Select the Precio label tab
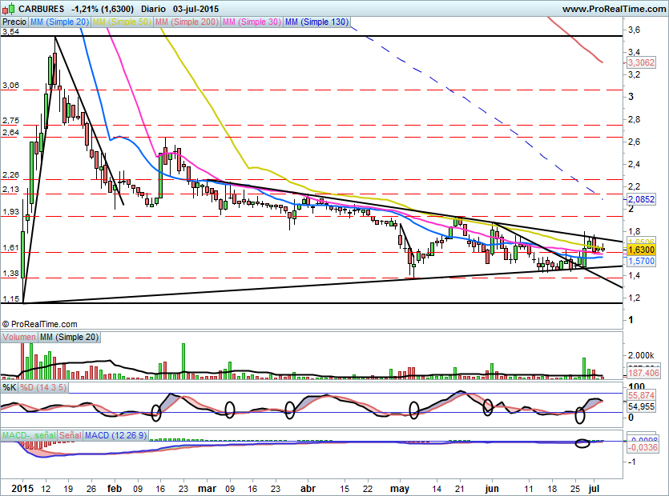The height and width of the screenshot is (496, 669). point(14,23)
